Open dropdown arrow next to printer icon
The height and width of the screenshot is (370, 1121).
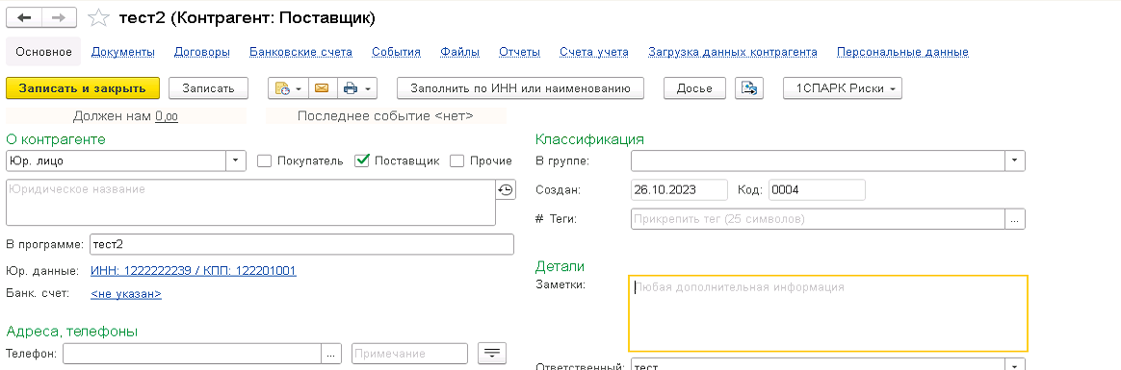(x=368, y=88)
